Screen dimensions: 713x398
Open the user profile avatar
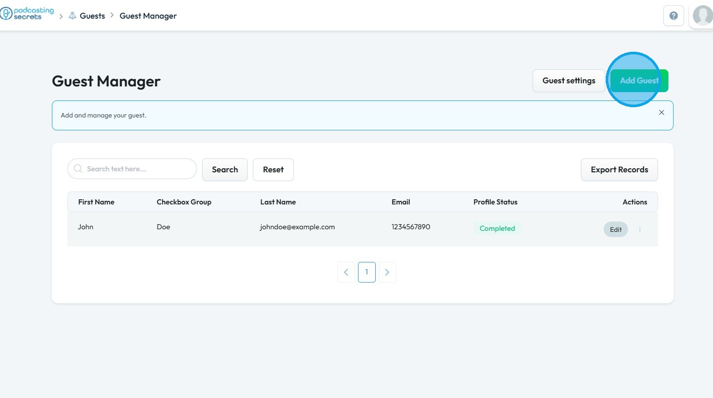pos(702,16)
